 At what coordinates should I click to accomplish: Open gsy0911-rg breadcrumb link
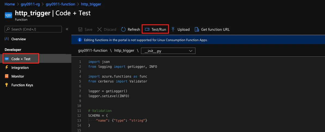point(30,4)
